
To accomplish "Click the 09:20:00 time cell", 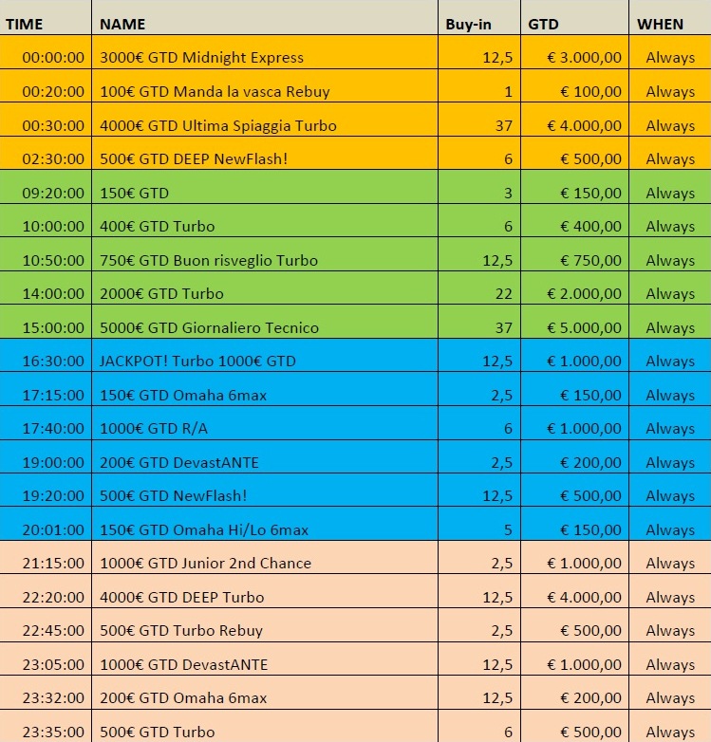I will point(53,194).
